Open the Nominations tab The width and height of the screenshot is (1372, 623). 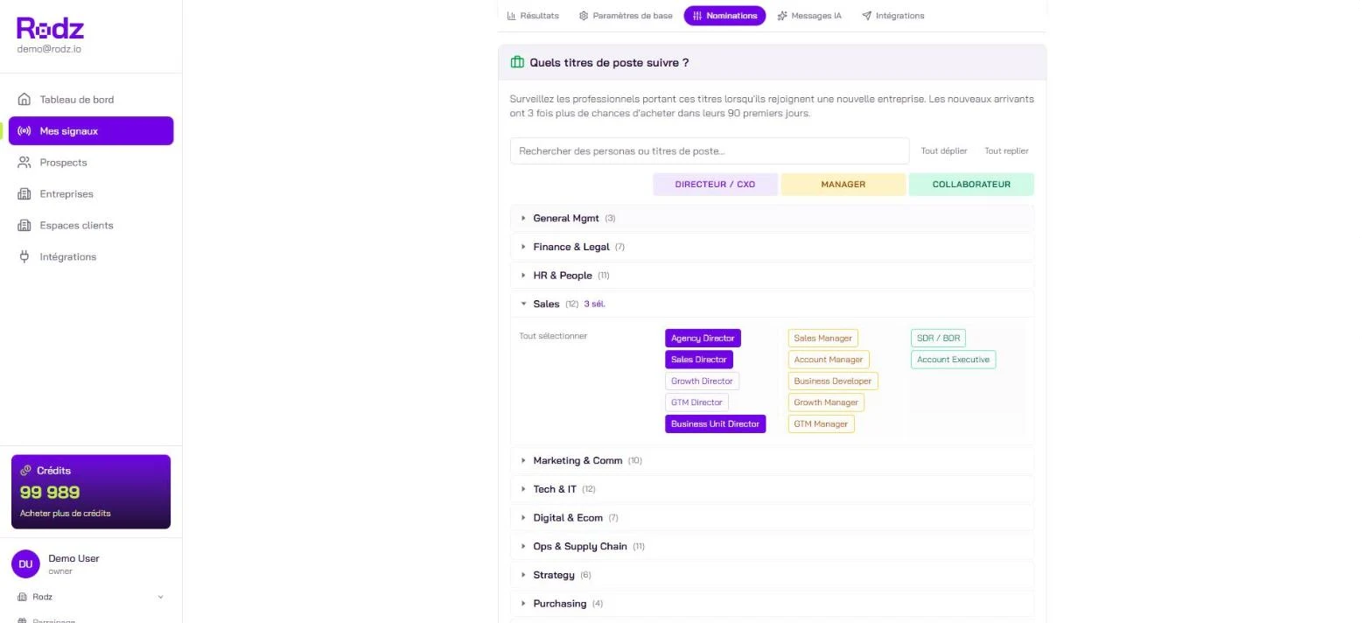point(724,16)
